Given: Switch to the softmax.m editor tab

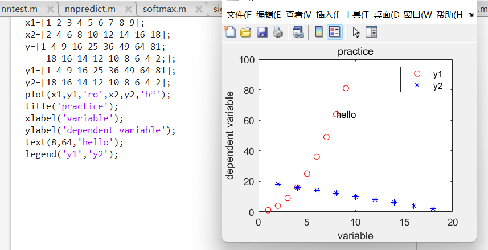Looking at the screenshot, I should (x=165, y=9).
